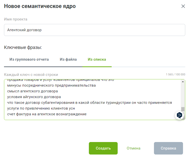Click the 1 565 / 100 000 character counter

coord(175,75)
